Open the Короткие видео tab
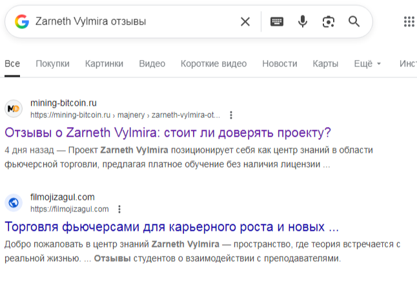 click(x=214, y=64)
